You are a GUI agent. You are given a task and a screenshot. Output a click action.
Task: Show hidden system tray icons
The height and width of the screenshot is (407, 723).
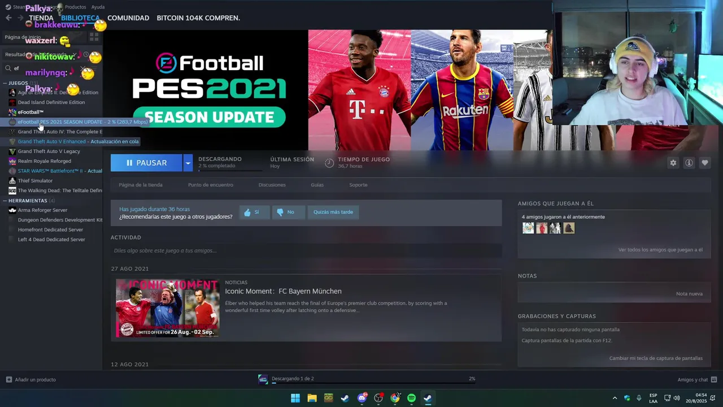615,398
